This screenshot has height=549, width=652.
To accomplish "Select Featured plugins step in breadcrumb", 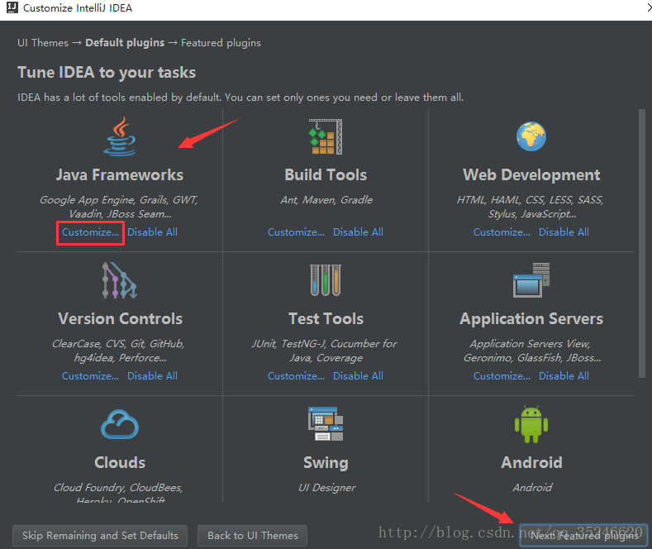I will [x=221, y=43].
